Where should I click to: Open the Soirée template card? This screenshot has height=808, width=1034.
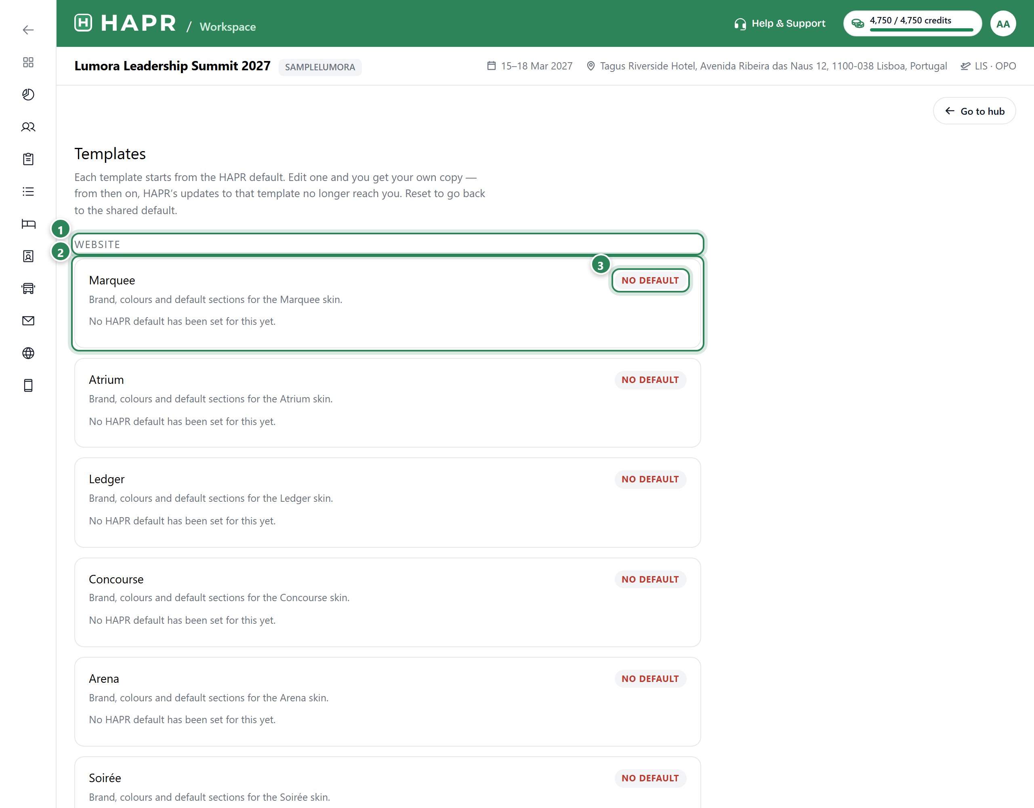(x=387, y=783)
